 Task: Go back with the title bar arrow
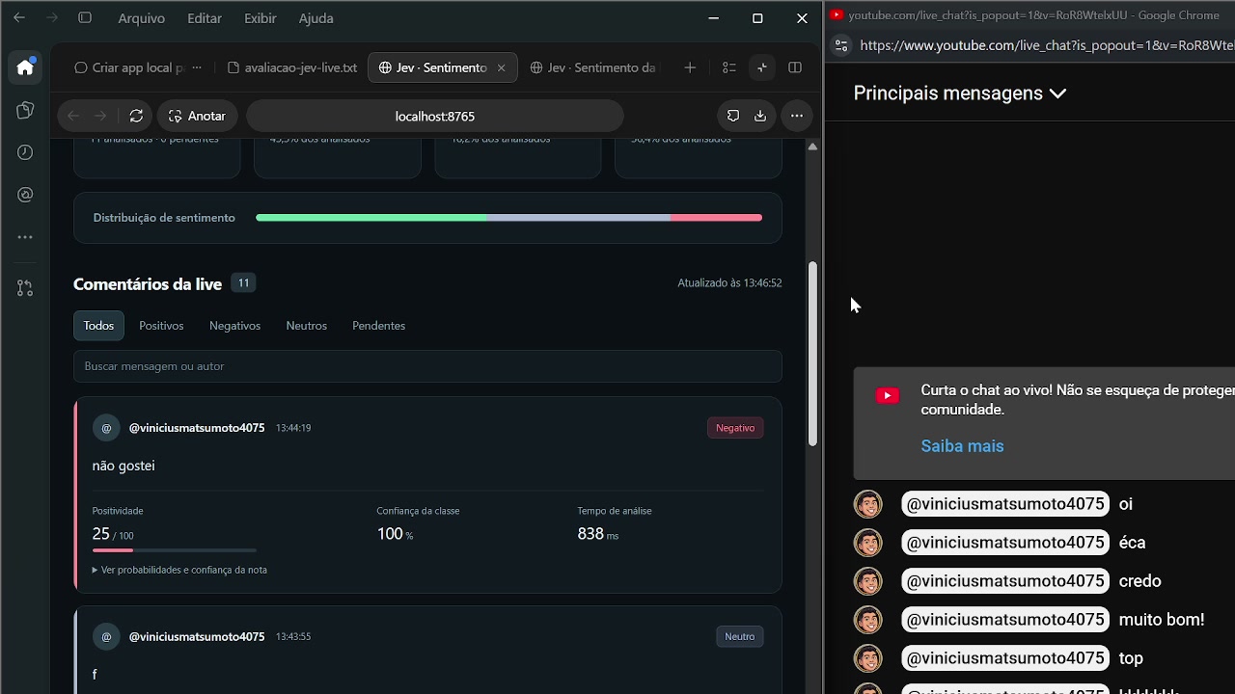pyautogui.click(x=19, y=18)
